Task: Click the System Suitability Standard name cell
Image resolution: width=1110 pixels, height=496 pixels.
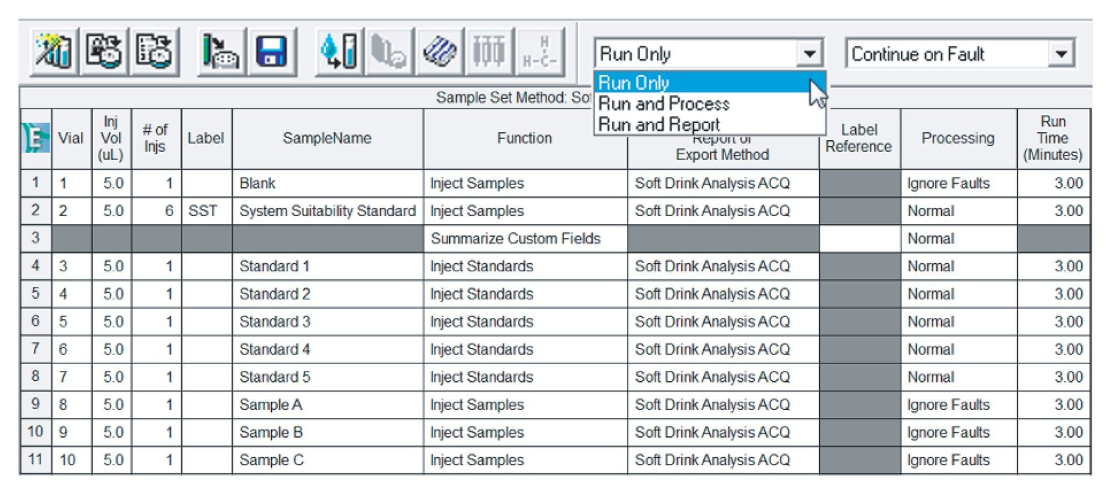Action: 327,211
